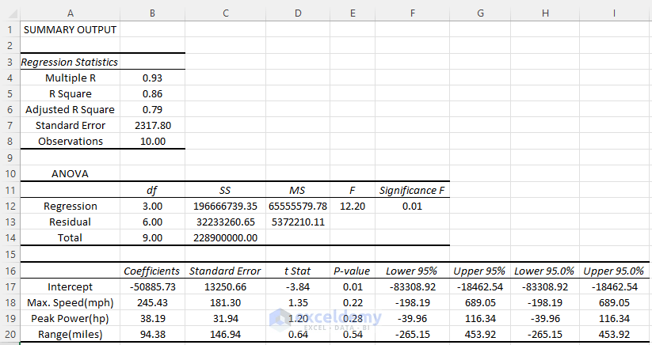The image size is (652, 345).
Task: Select Total SS value 228900000.00
Action: click(225, 237)
